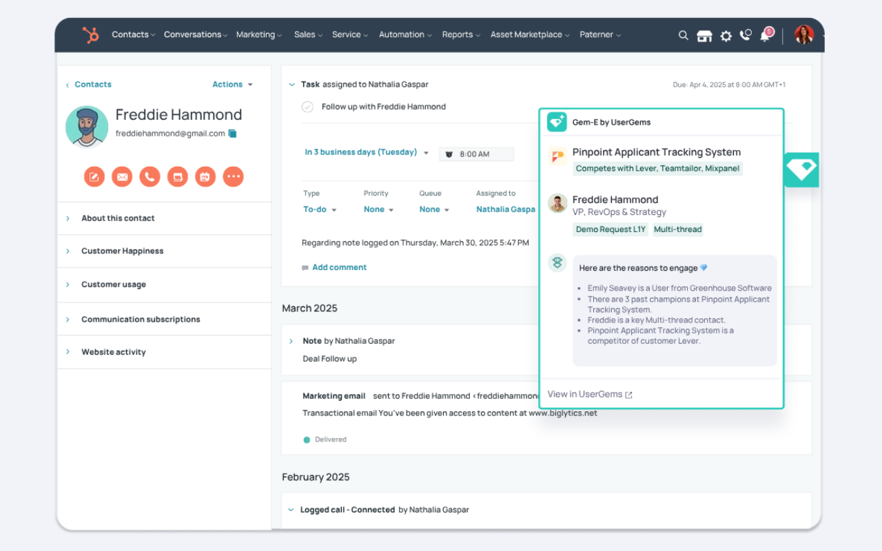Click the UserGems diamond side tab

(x=801, y=169)
